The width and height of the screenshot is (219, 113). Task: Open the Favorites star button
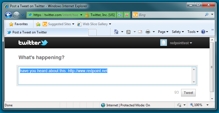click(x=19, y=24)
